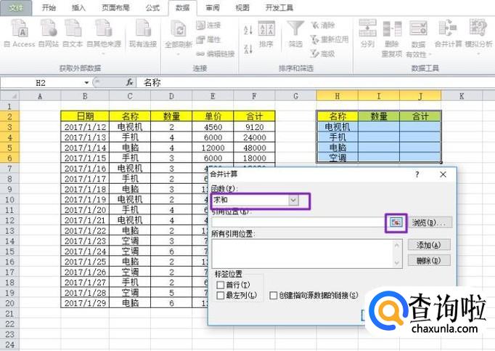
Task: Click the select-all corner button
Action: [x=9, y=96]
